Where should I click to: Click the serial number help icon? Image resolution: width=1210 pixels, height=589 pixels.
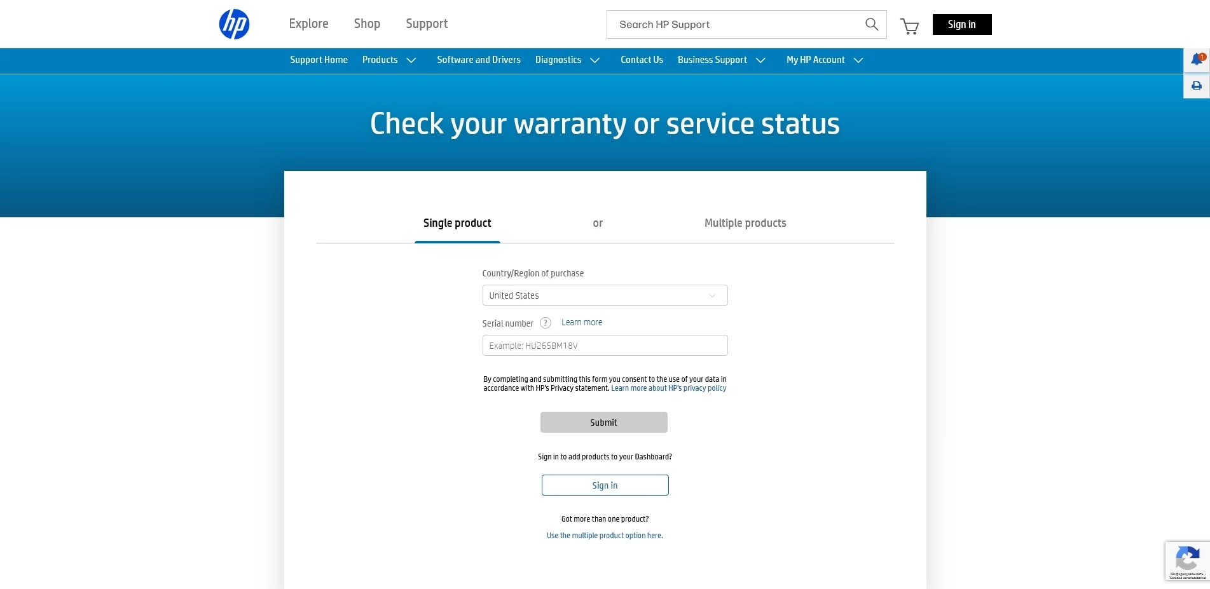point(545,323)
